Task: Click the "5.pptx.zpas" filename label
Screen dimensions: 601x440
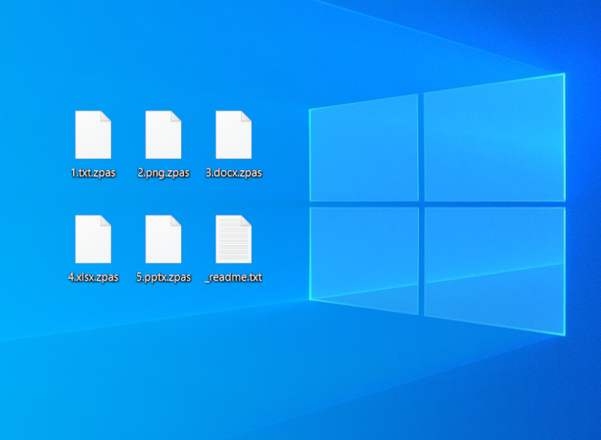Action: 163,278
